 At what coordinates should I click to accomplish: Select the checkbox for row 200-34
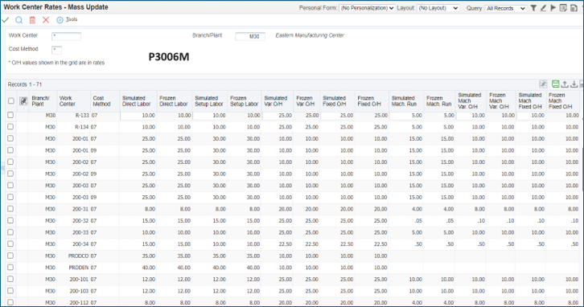click(10, 244)
